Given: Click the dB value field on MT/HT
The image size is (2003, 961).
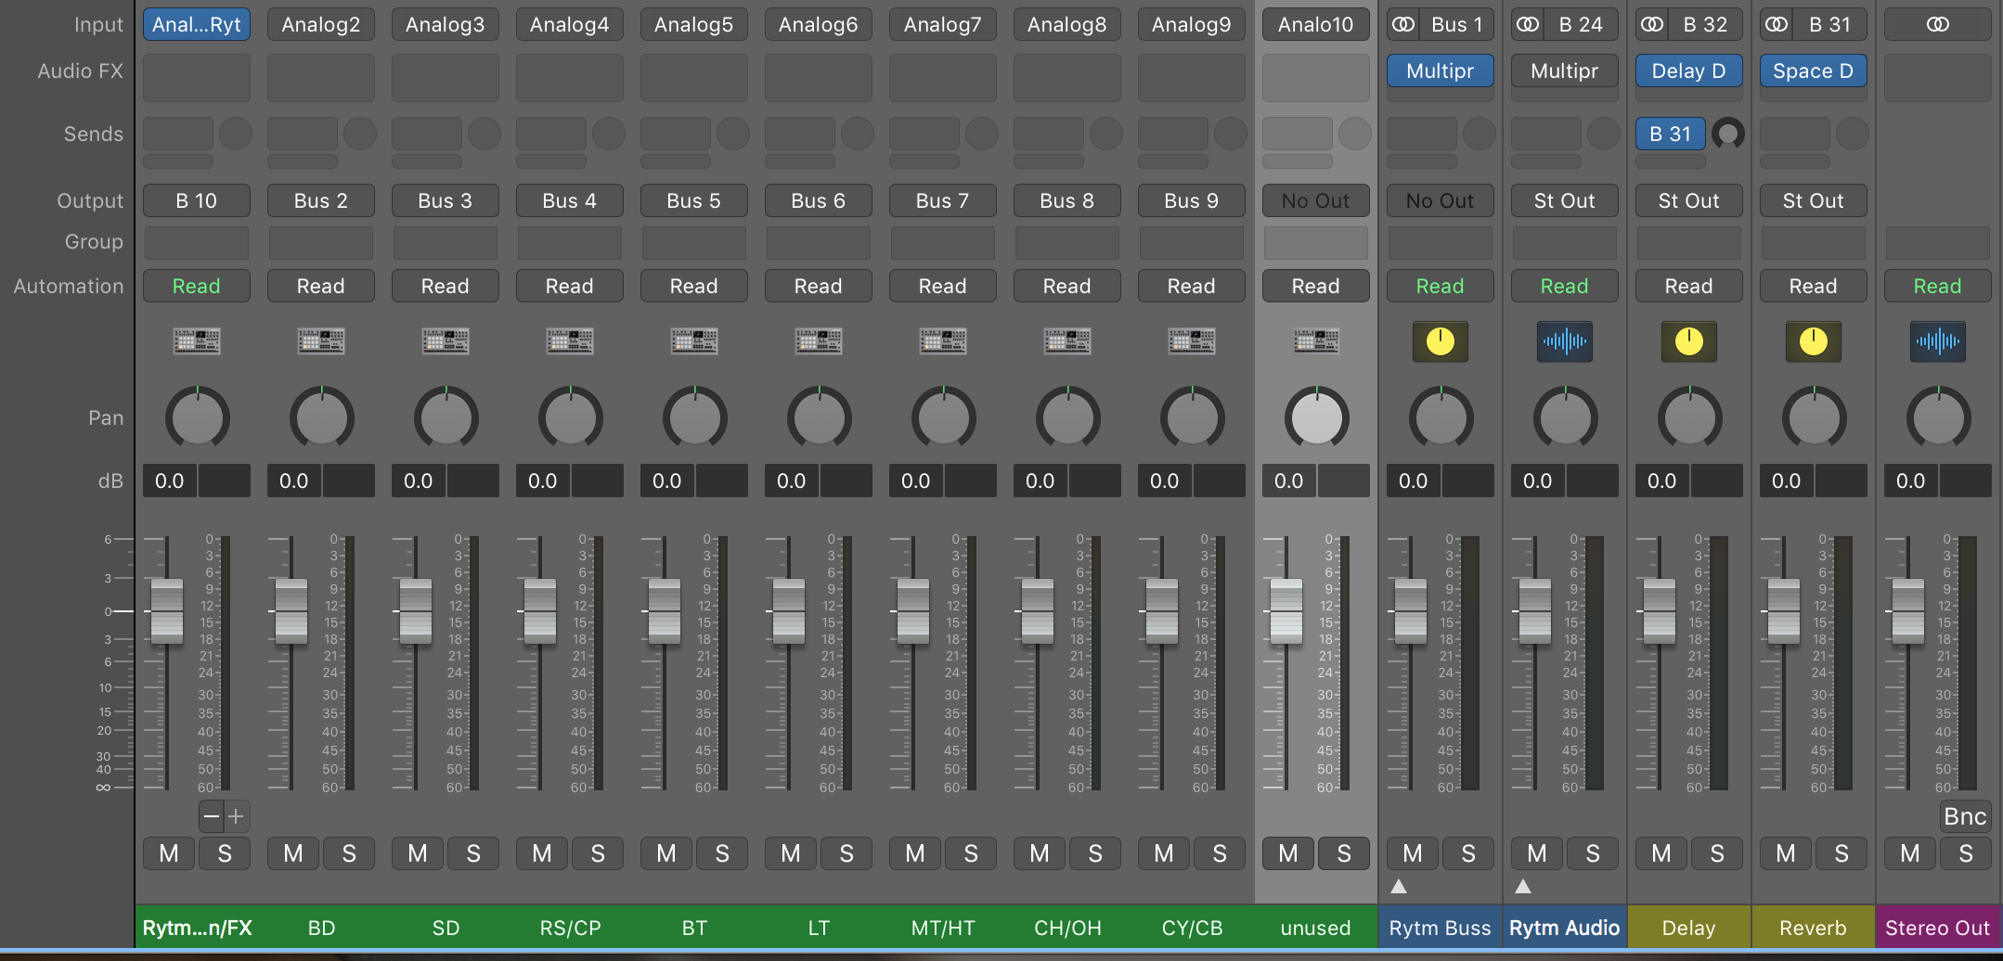Looking at the screenshot, I should (x=915, y=481).
